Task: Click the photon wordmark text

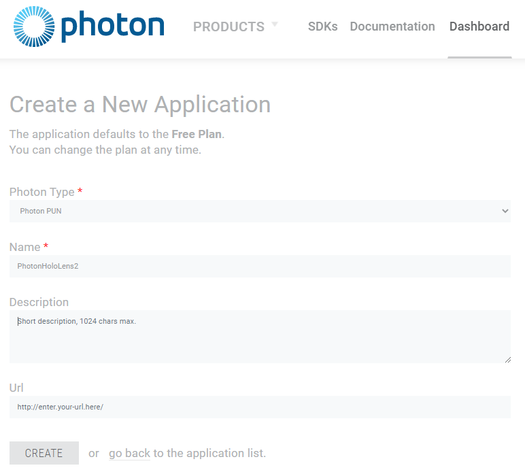Action: point(112,27)
